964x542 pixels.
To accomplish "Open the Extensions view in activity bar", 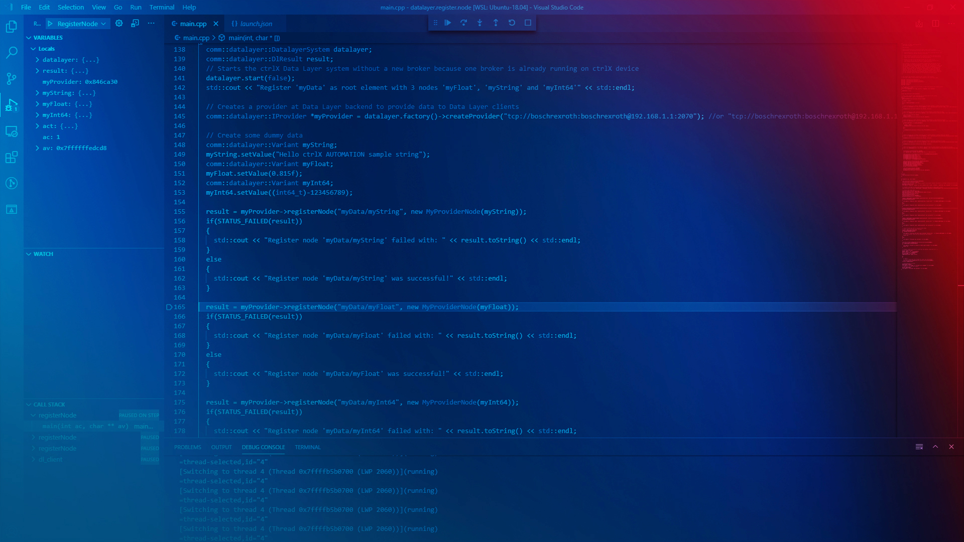I will (x=12, y=157).
